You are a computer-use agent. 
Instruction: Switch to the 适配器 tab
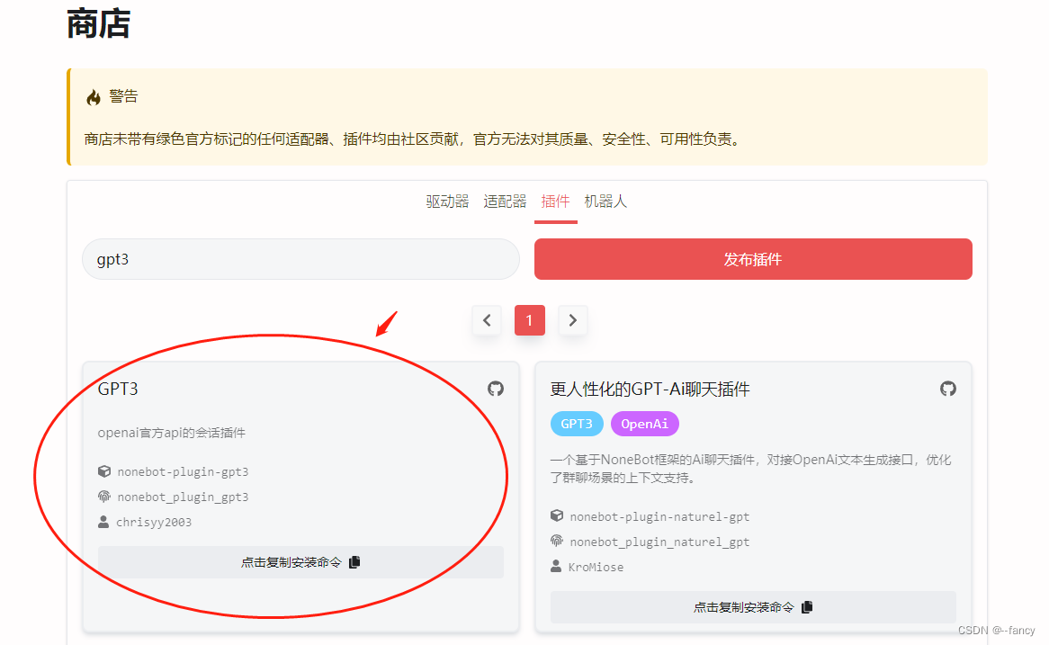pyautogui.click(x=505, y=201)
